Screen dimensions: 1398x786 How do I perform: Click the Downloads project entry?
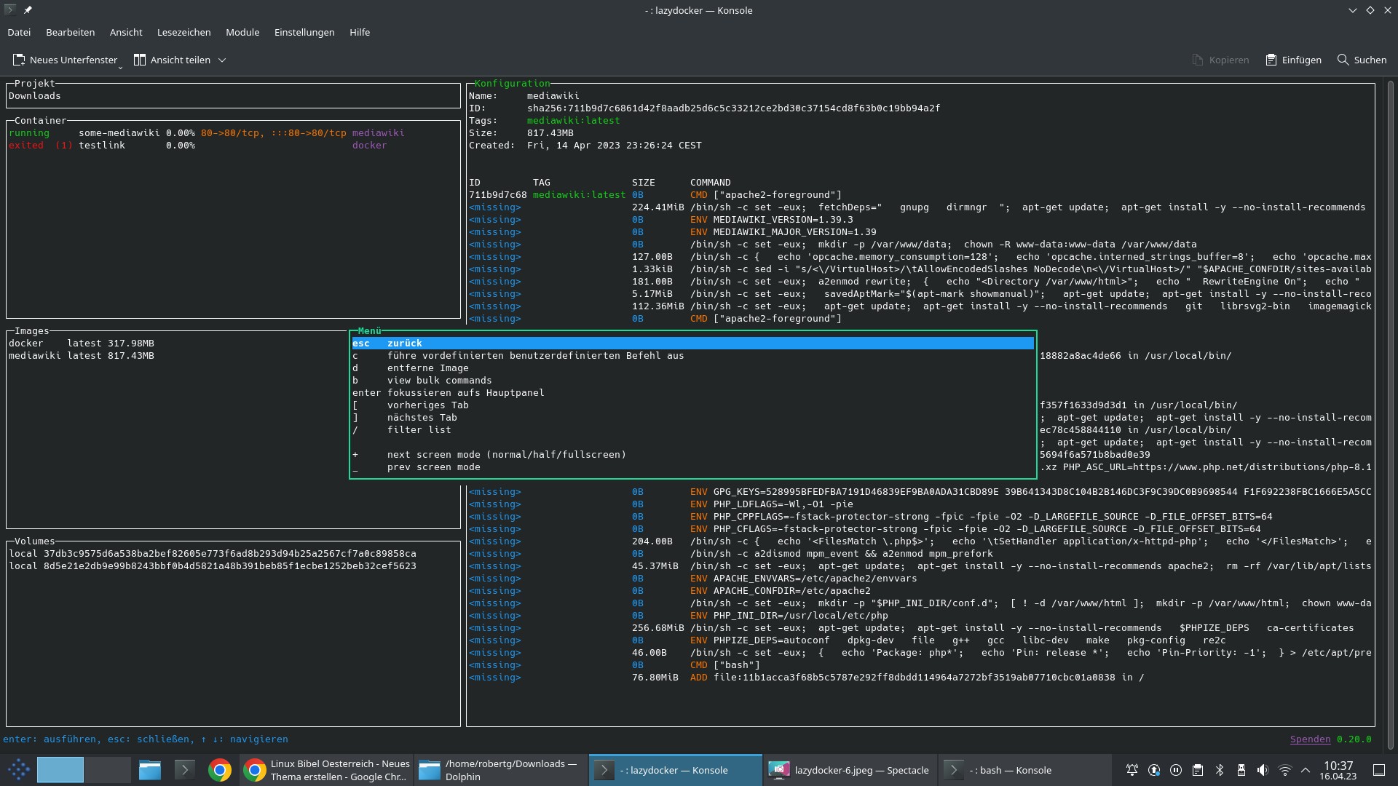(x=35, y=95)
